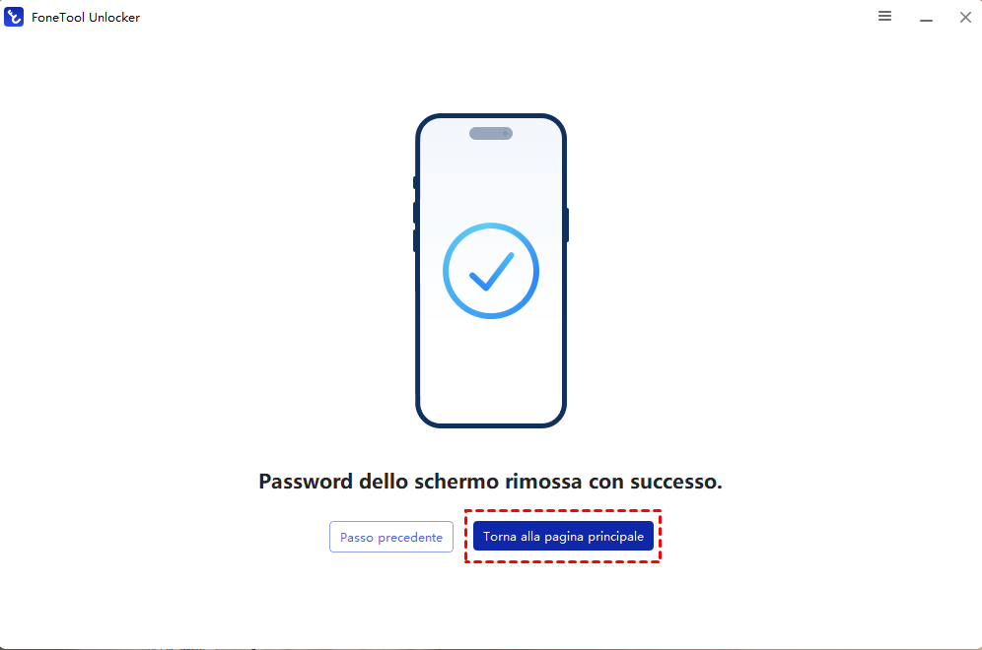This screenshot has height=650, width=982.
Task: Click the phone illustration's volume down button
Action: click(415, 241)
